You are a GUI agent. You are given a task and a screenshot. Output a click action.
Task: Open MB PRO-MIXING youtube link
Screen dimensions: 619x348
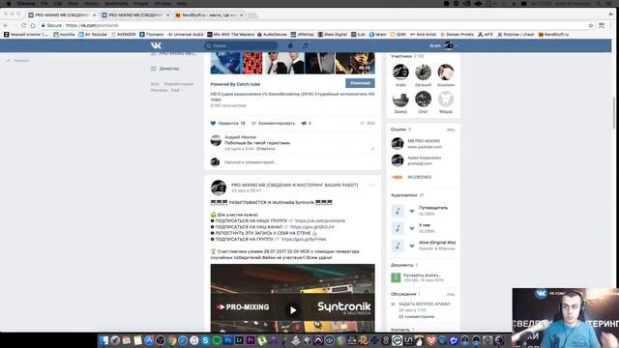[424, 141]
